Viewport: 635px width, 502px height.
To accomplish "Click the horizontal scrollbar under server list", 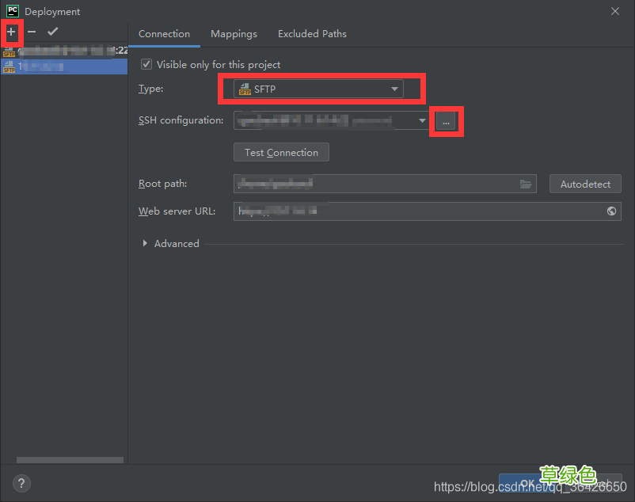I will click(70, 460).
